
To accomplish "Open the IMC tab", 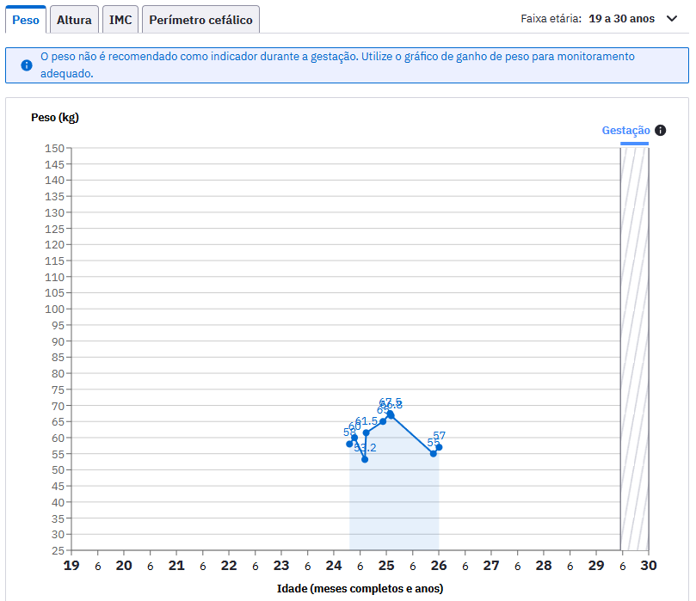I will pyautogui.click(x=120, y=20).
